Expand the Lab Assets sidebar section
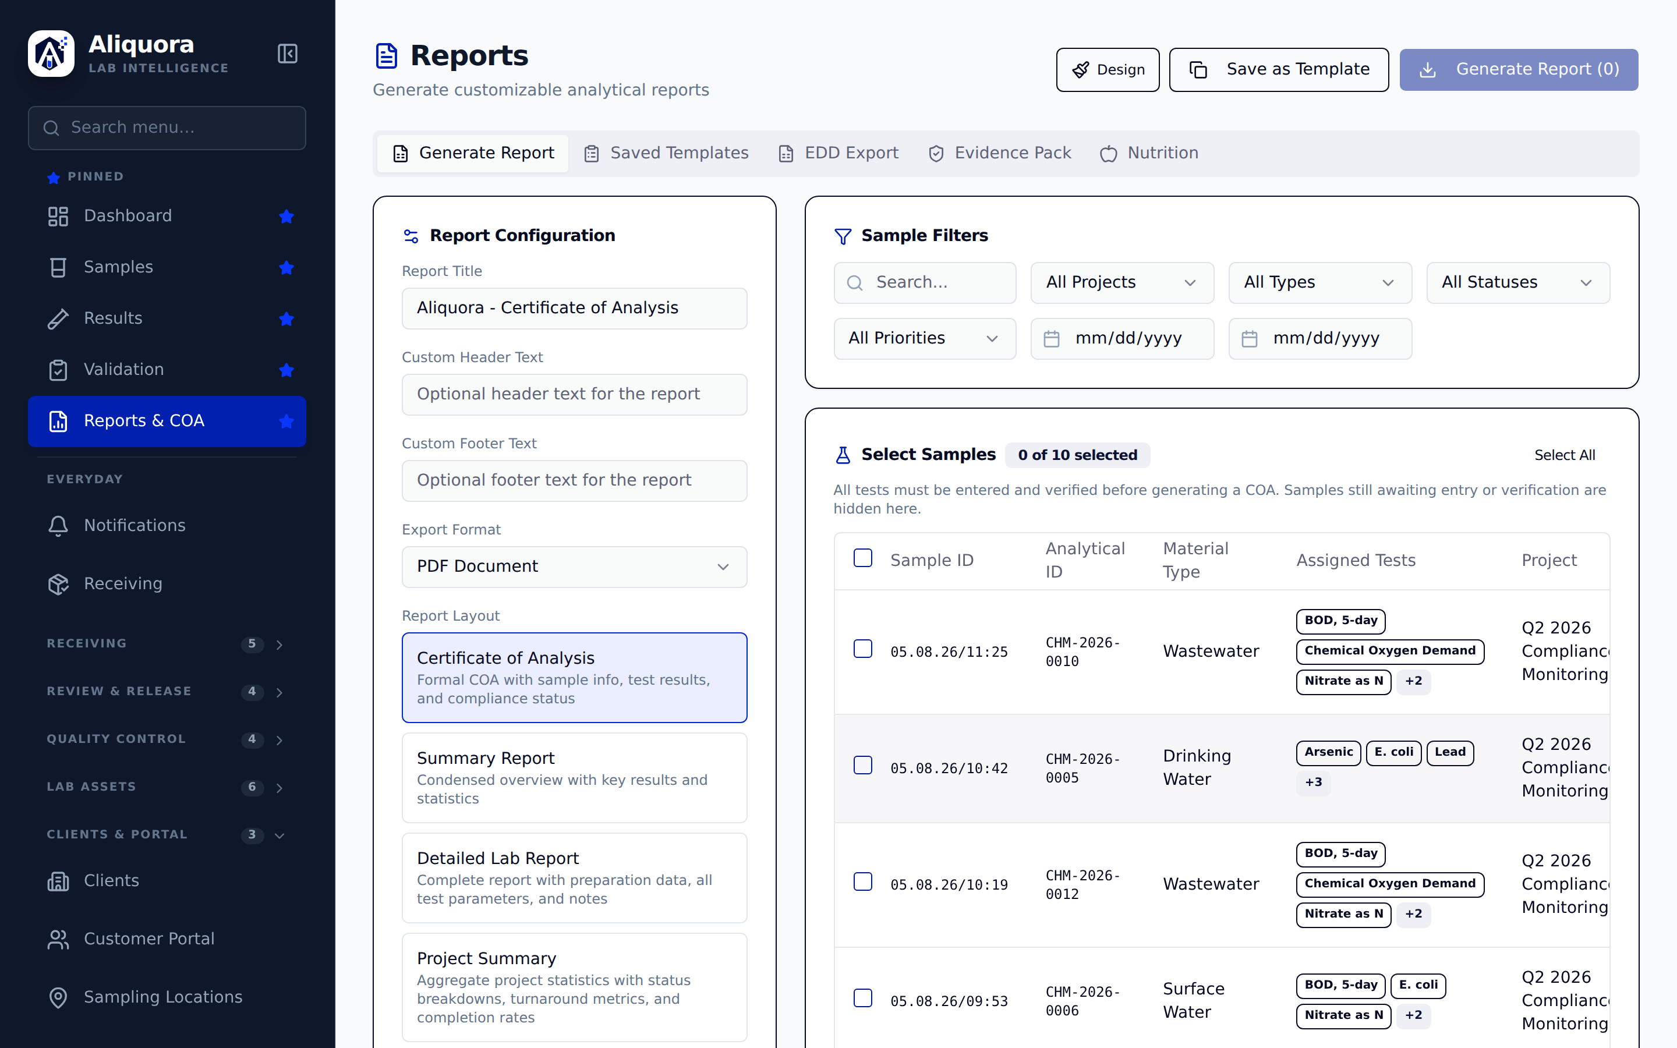The width and height of the screenshot is (1677, 1048). 167,787
